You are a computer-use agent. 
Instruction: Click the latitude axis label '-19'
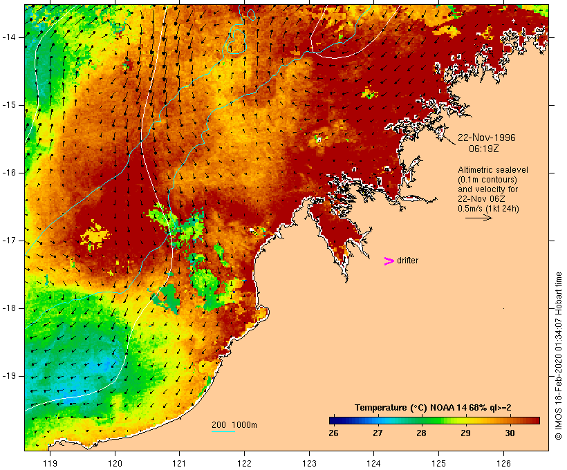(x=8, y=376)
